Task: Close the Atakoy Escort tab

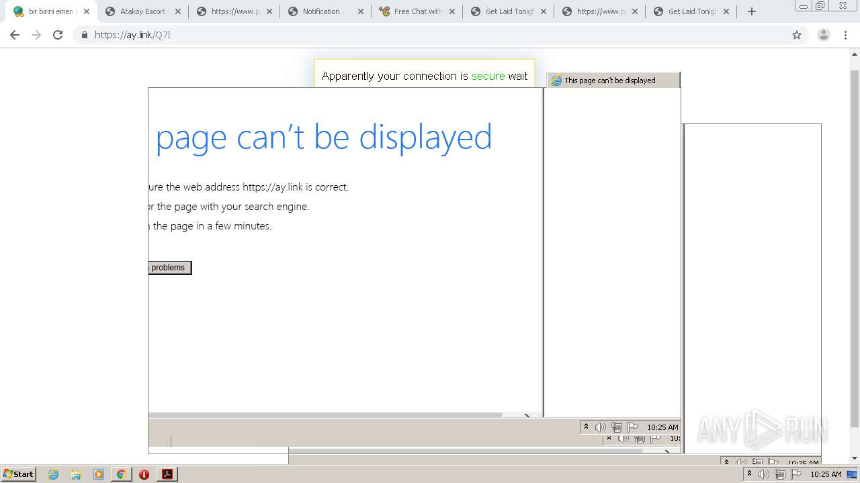Action: [x=178, y=11]
